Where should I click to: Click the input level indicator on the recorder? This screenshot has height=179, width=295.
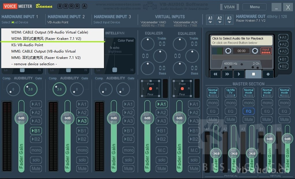[x=266, y=50]
